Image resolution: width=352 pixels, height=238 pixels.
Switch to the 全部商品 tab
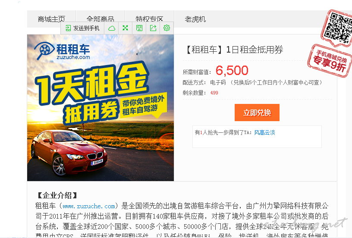[101, 19]
